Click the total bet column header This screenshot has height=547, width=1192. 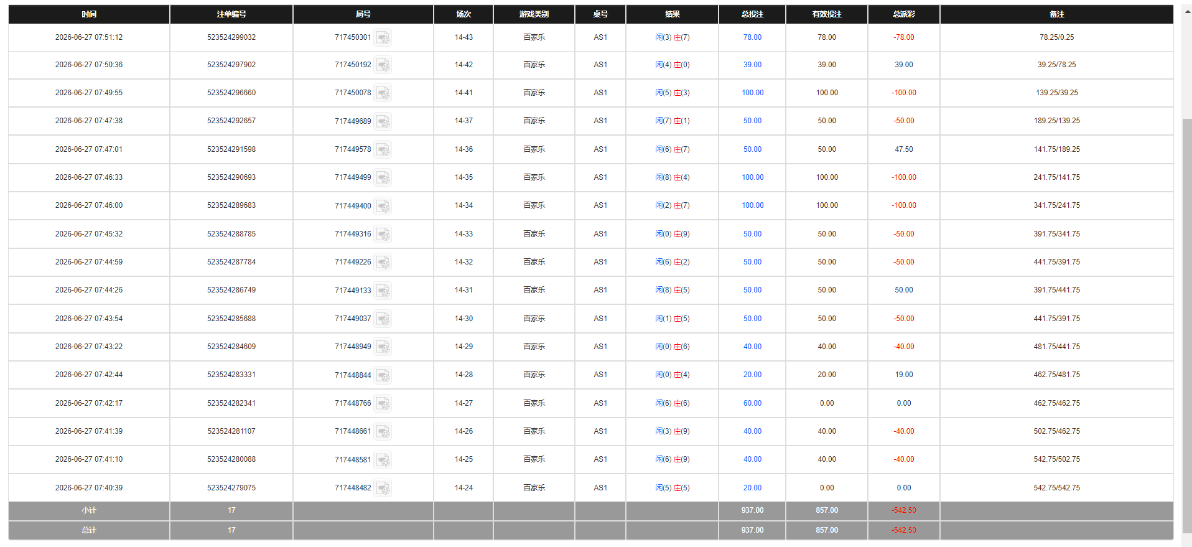click(752, 14)
